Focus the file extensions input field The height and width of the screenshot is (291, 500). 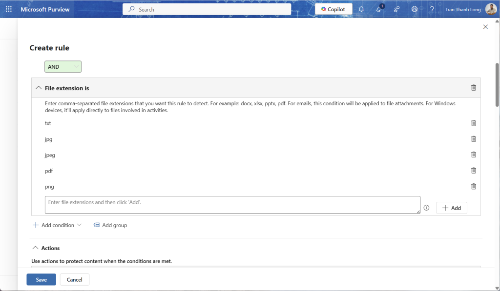pos(232,205)
